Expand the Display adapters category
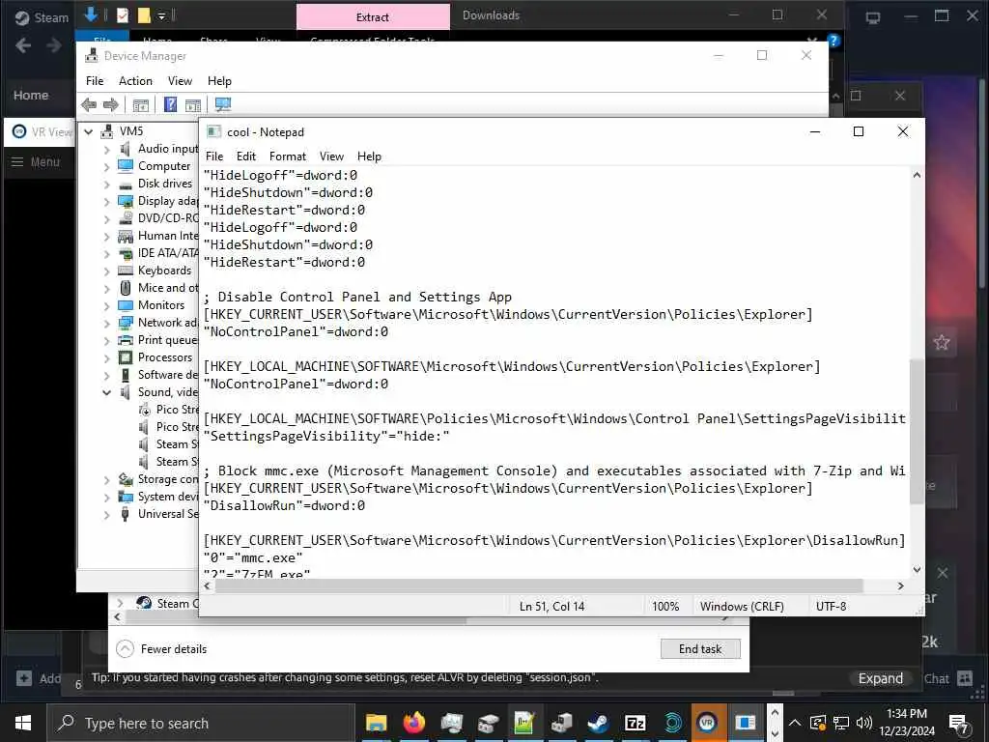Image resolution: width=989 pixels, height=742 pixels. (x=106, y=202)
